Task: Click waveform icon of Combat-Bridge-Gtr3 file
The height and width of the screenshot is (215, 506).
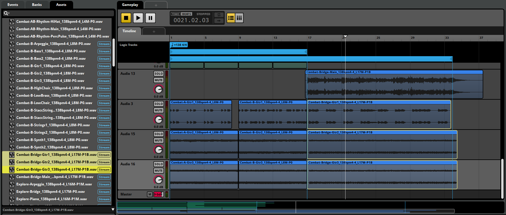Action: [12, 169]
